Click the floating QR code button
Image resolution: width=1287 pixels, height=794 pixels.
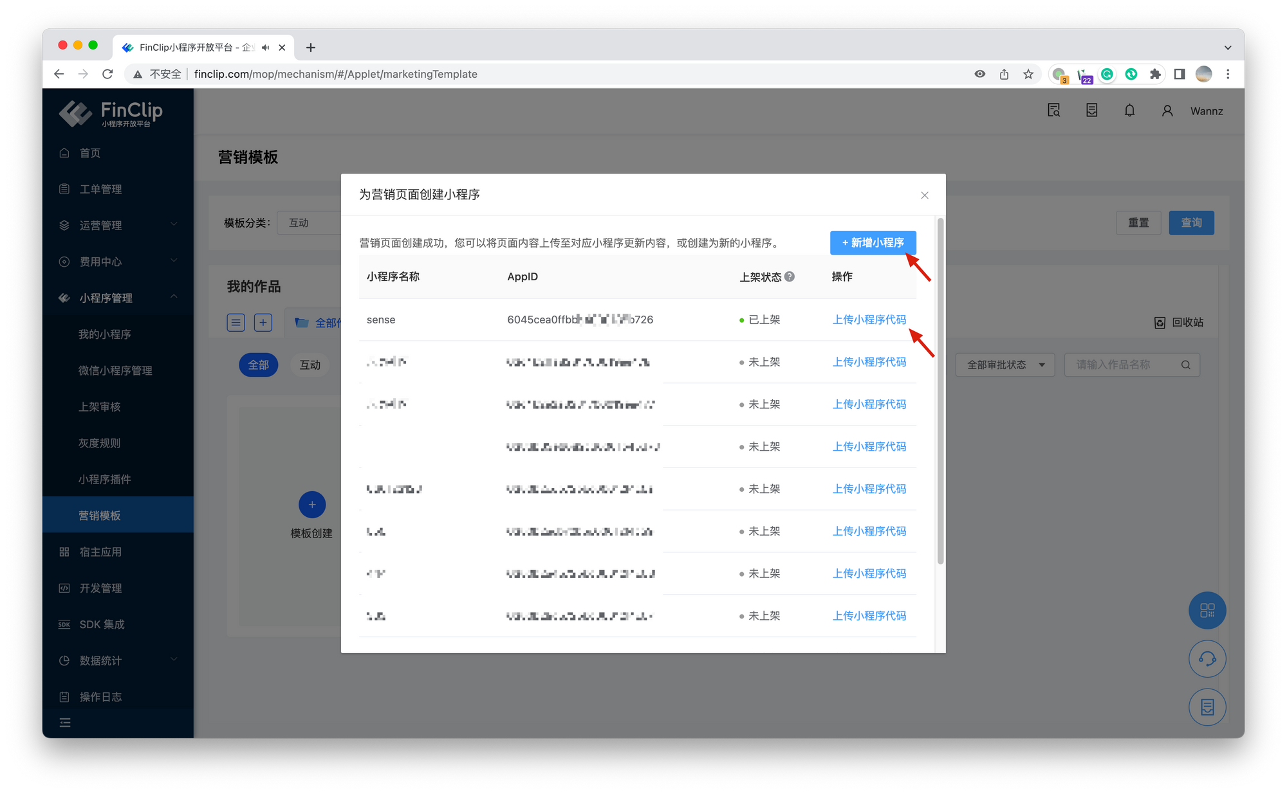pyautogui.click(x=1207, y=610)
